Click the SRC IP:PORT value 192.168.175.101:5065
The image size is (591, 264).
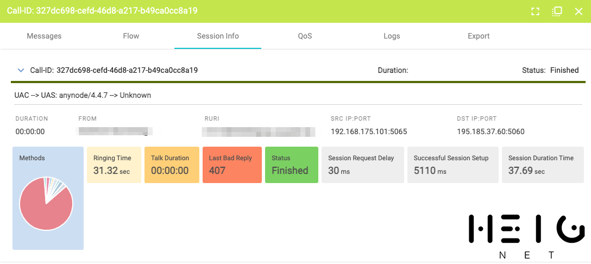(x=369, y=131)
